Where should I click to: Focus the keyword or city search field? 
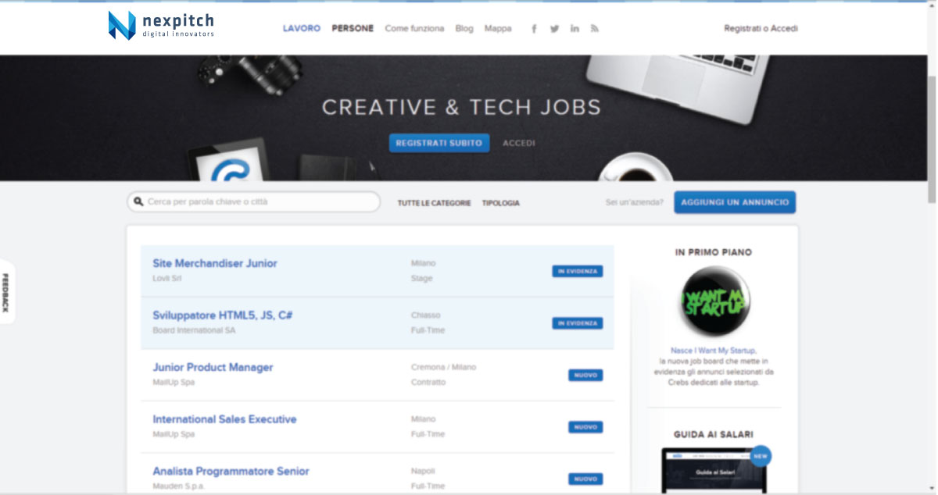pos(253,201)
